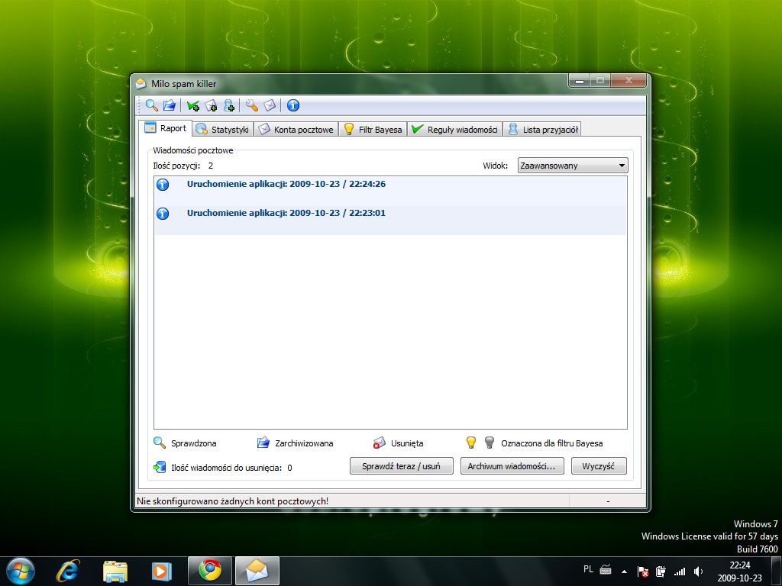
Task: Click the Zarchiwizowana folder legend icon
Action: (263, 443)
